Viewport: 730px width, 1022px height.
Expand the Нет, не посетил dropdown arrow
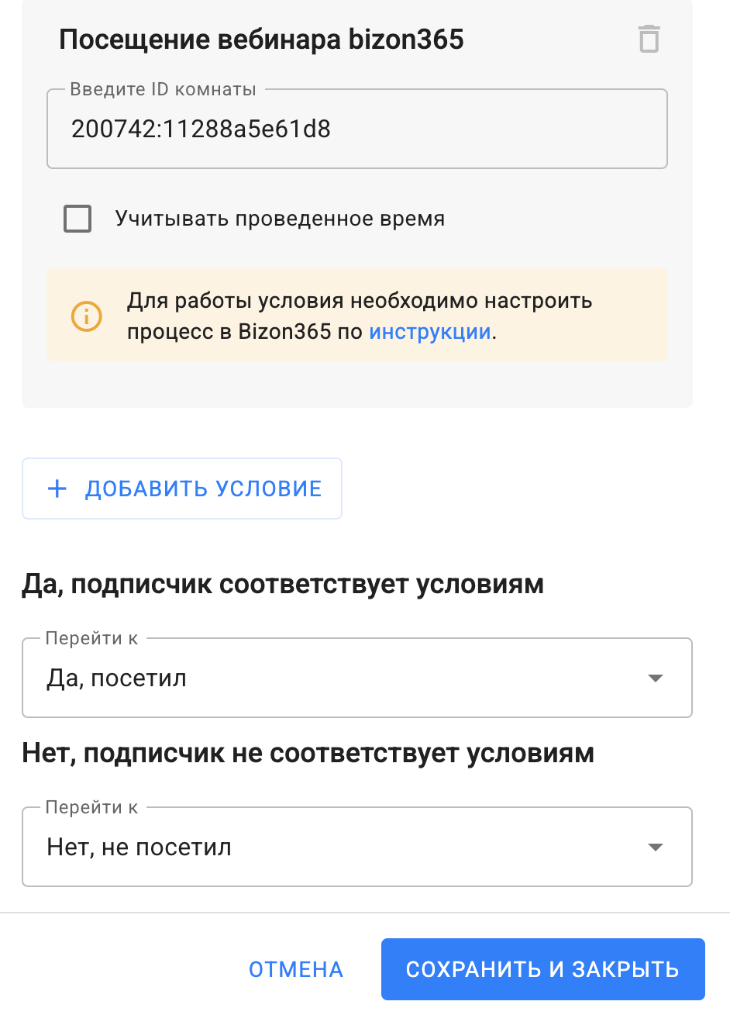pyautogui.click(x=655, y=847)
